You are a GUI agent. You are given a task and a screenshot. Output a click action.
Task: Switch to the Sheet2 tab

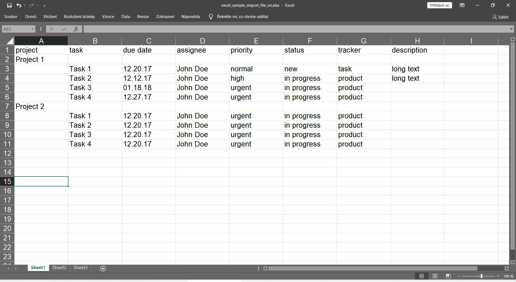pos(59,268)
